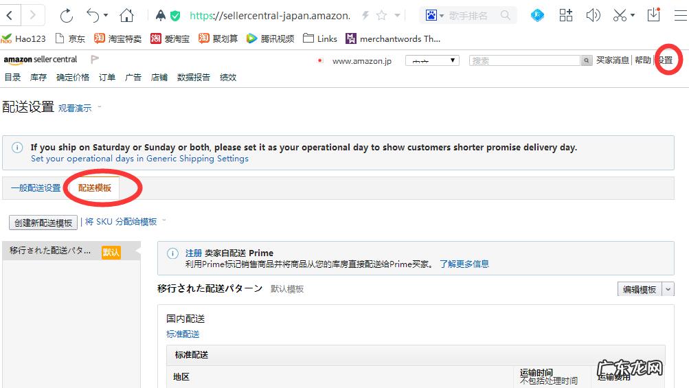Click the browser address bar URL
This screenshot has width=689, height=388.
point(270,16)
